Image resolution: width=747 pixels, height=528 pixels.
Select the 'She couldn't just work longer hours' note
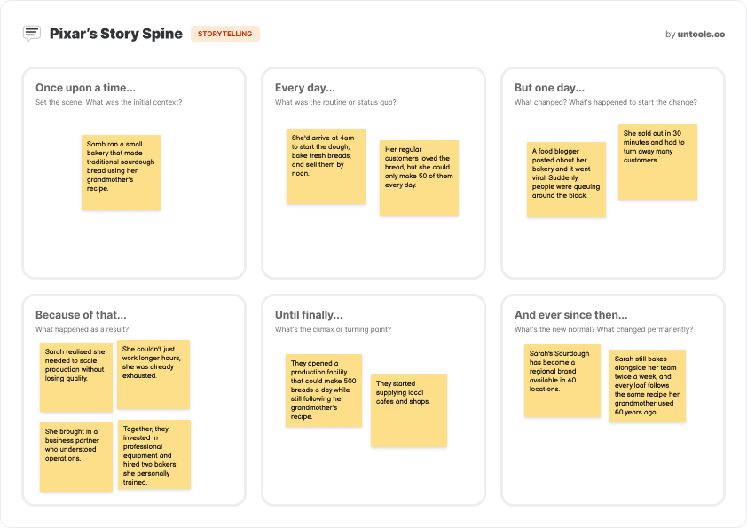[x=153, y=374]
